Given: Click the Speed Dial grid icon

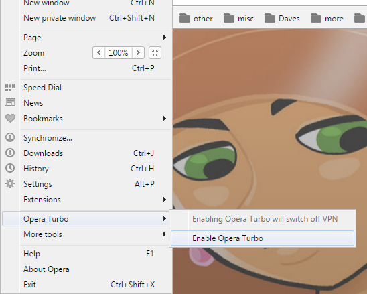Looking at the screenshot, I should tap(10, 87).
